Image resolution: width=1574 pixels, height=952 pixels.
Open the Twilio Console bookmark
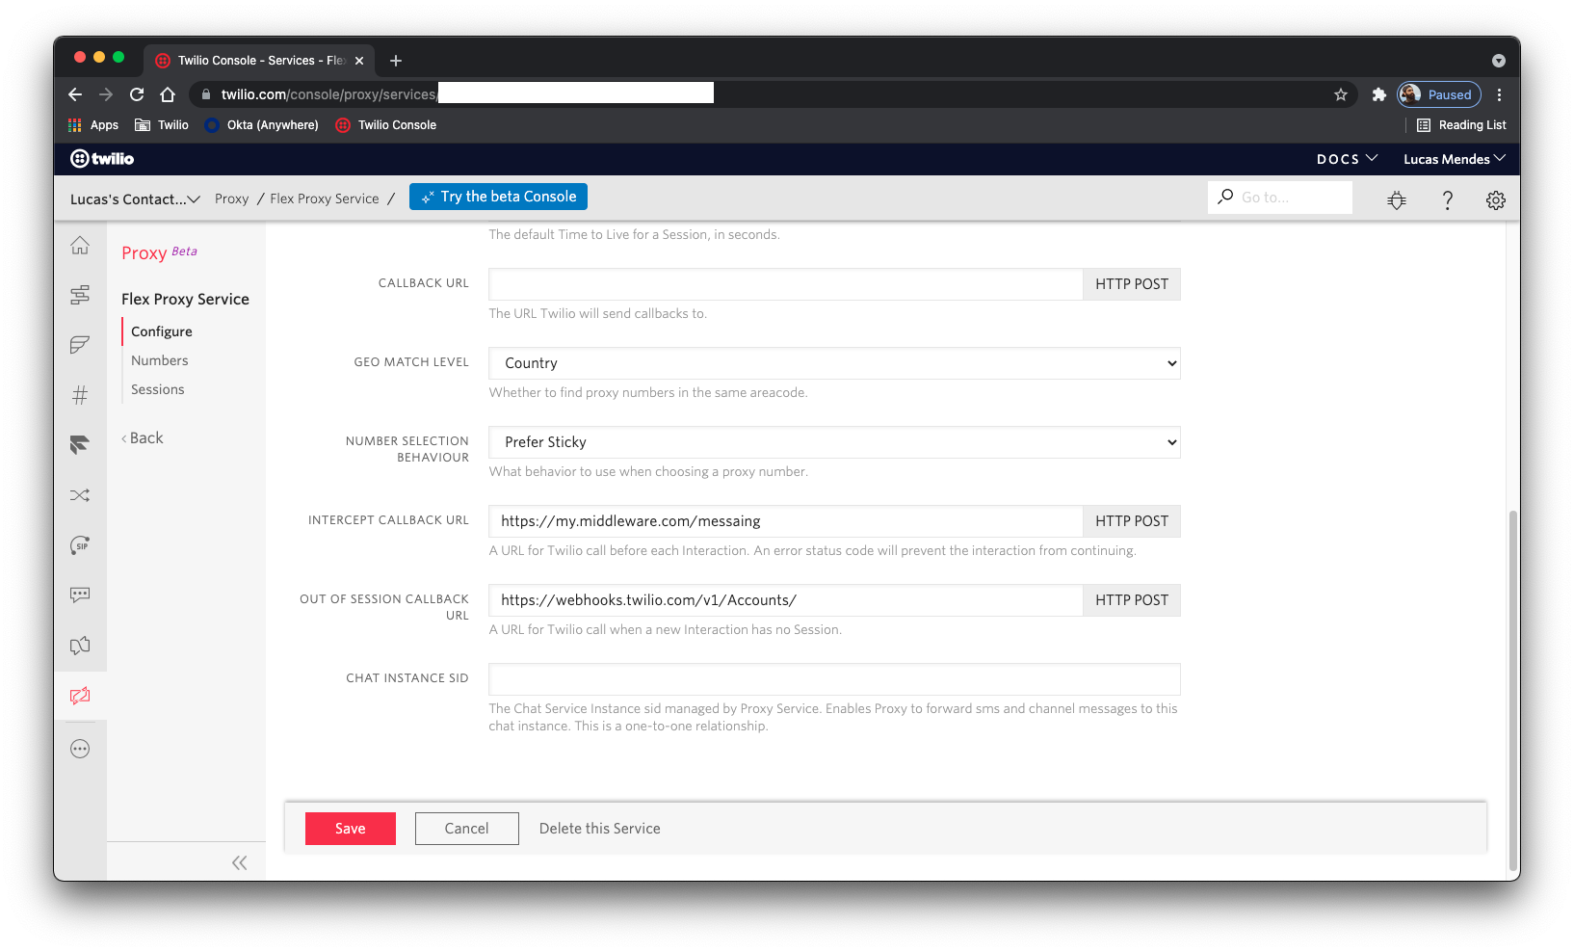tap(385, 125)
